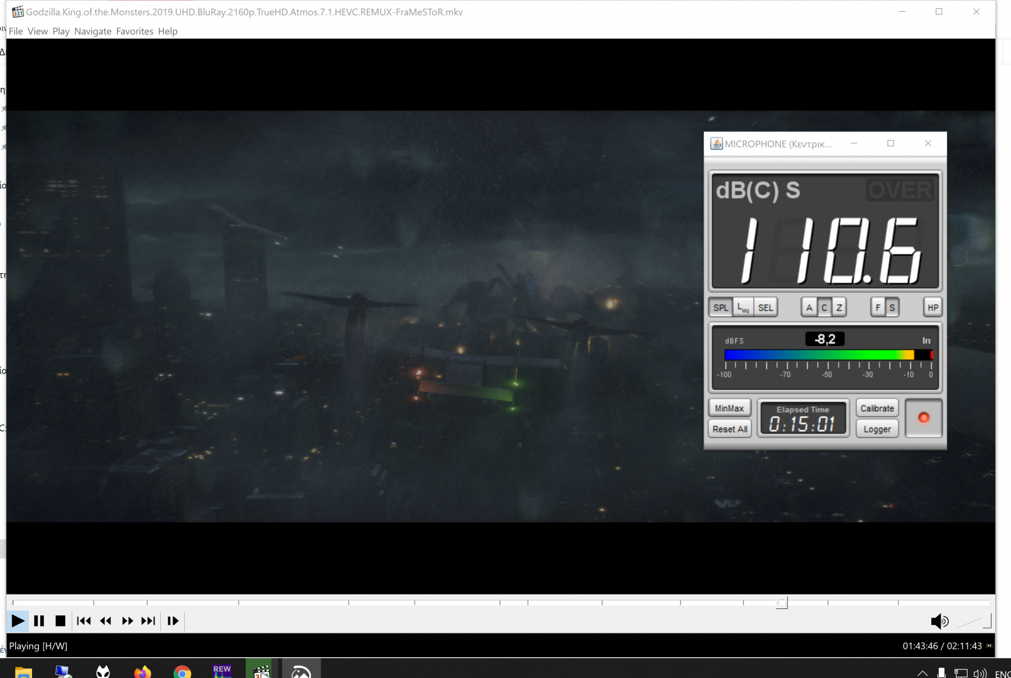Step forward one frame
This screenshot has width=1011, height=678.
pos(173,621)
